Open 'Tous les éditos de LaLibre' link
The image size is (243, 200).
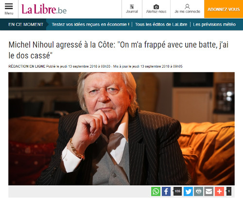(161, 24)
